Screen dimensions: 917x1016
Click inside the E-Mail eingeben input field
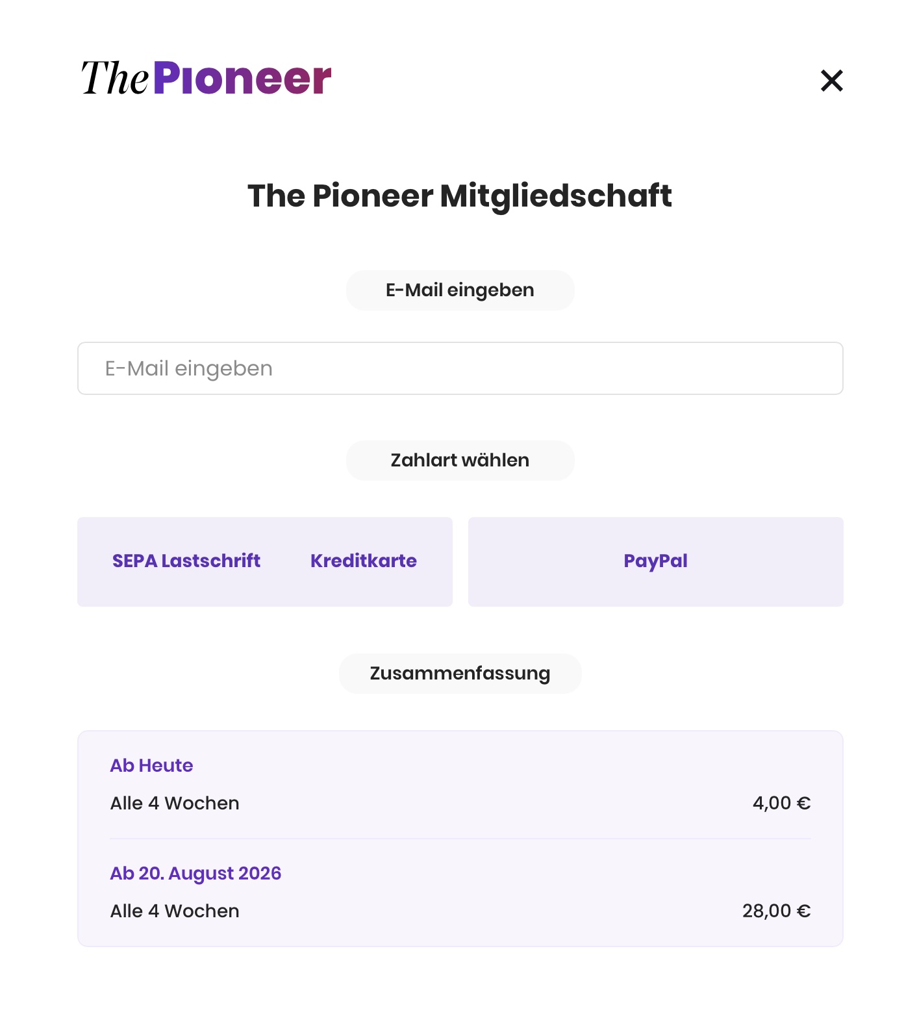(460, 368)
